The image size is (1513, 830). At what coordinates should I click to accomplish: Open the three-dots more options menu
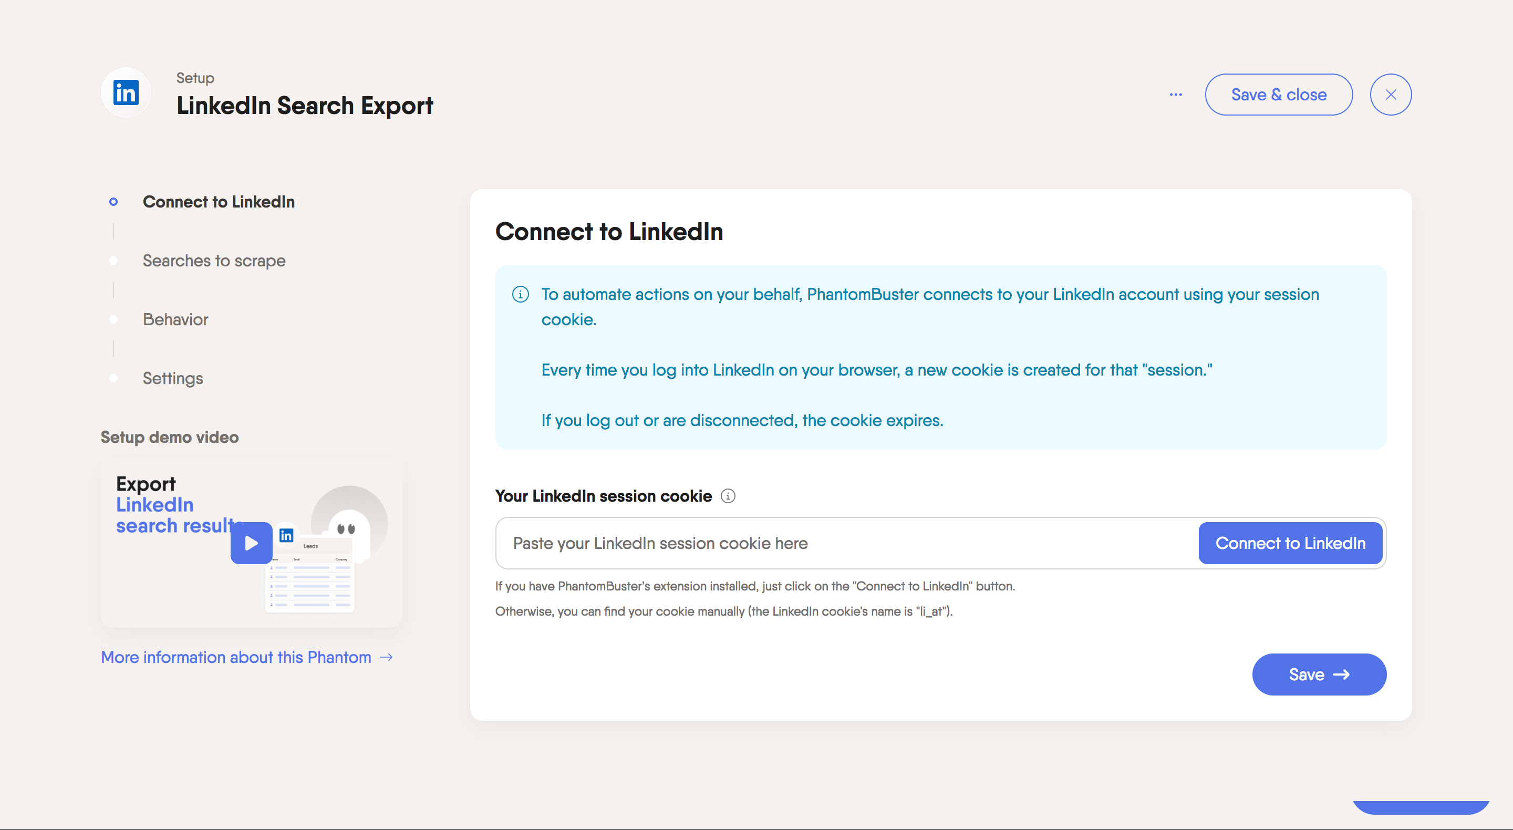(x=1175, y=95)
